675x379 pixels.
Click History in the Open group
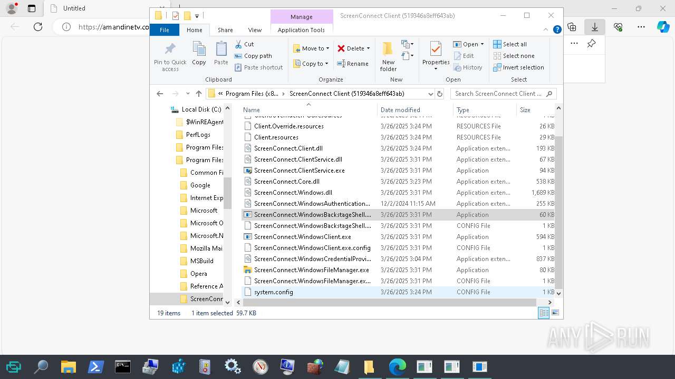pos(468,67)
